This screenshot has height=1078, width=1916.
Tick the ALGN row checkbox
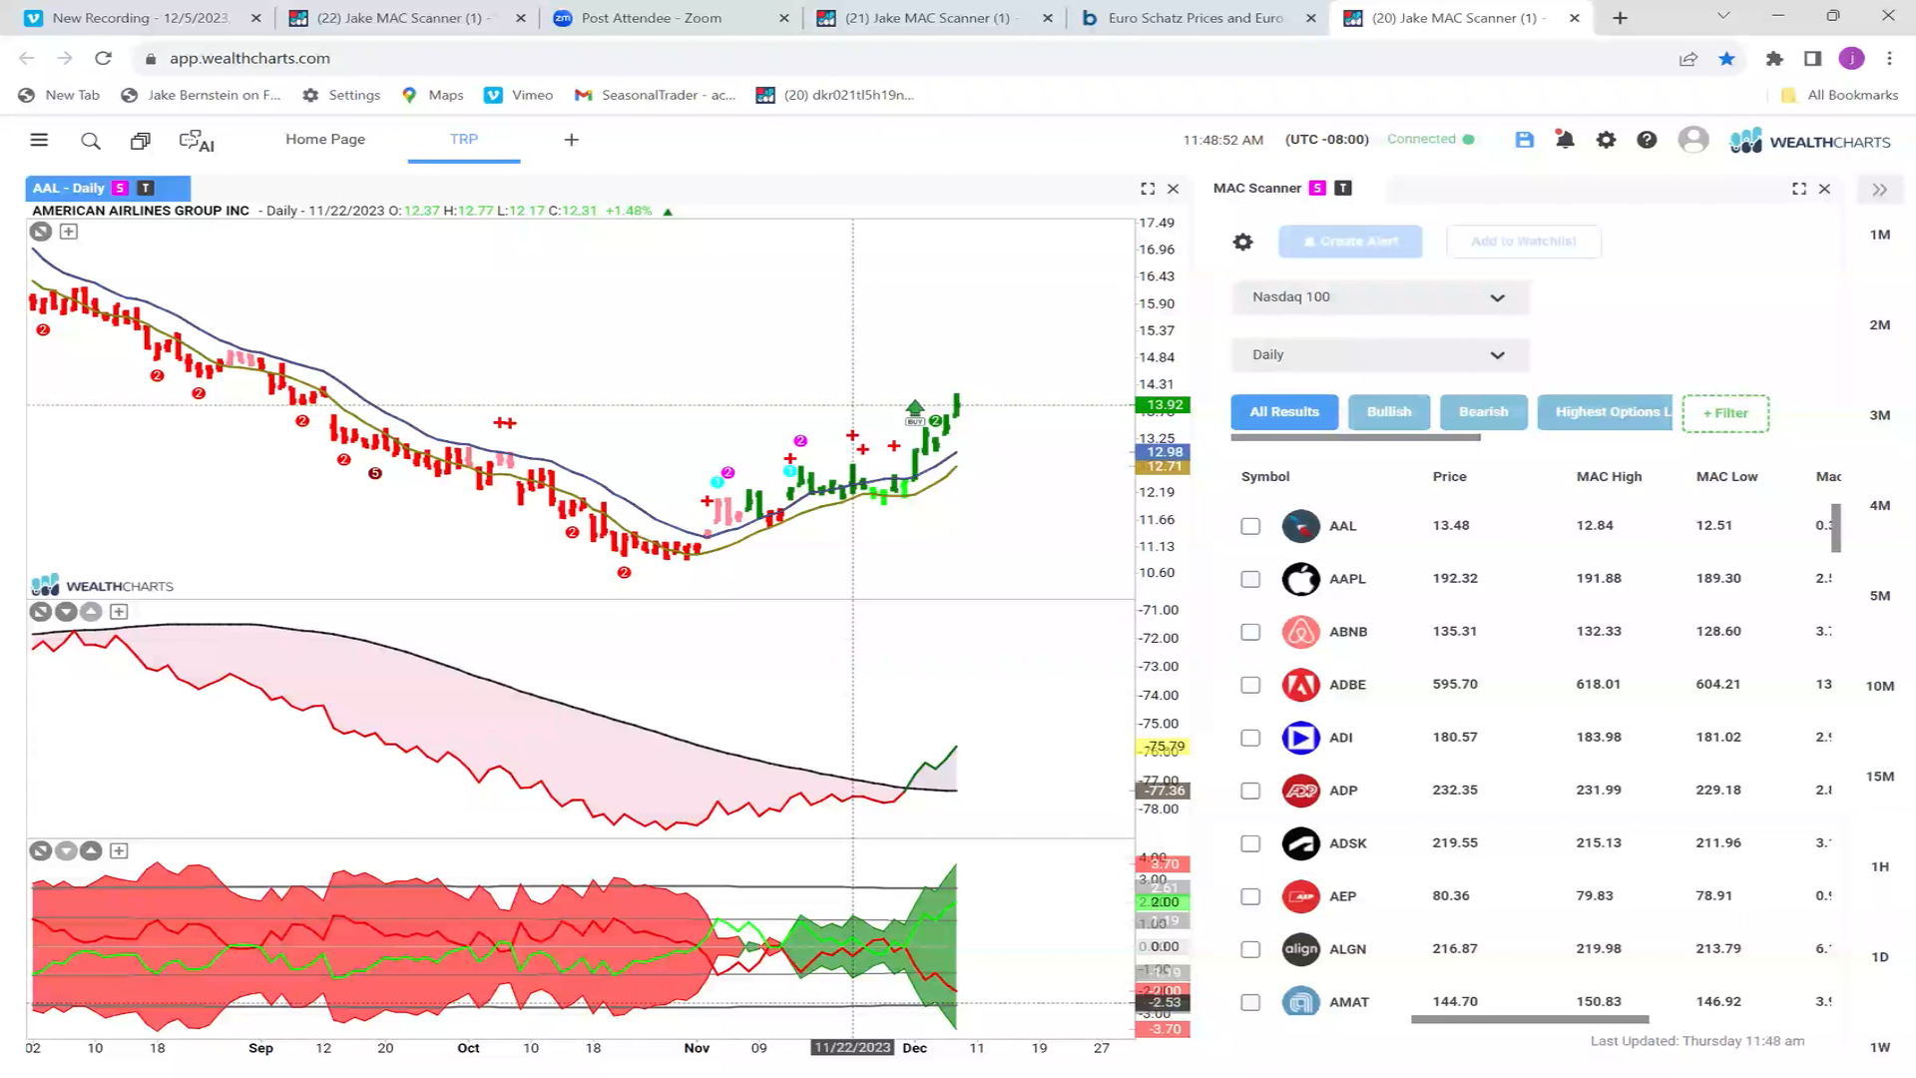pos(1250,949)
